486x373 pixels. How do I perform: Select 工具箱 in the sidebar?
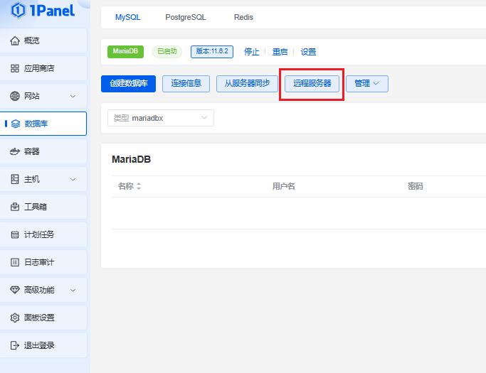(x=43, y=207)
